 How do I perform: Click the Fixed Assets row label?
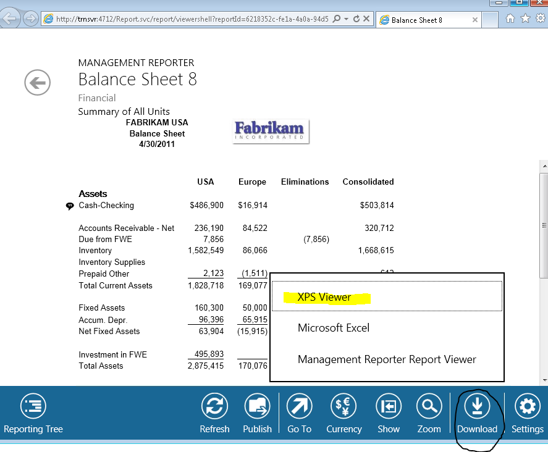coord(102,308)
